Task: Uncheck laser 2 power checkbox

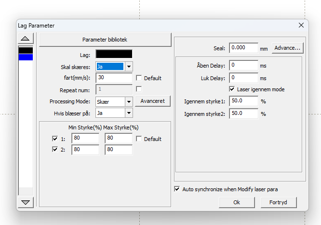Action: point(55,149)
